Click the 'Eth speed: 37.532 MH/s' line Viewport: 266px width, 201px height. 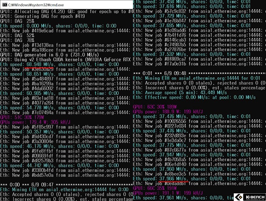coord(192,55)
